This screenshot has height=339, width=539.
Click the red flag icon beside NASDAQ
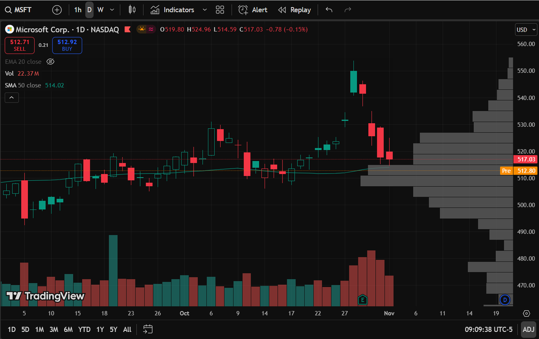coord(128,29)
